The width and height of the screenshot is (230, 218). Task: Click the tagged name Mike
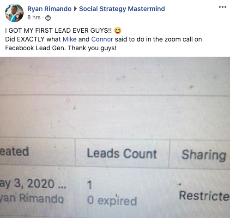[x=69, y=39]
